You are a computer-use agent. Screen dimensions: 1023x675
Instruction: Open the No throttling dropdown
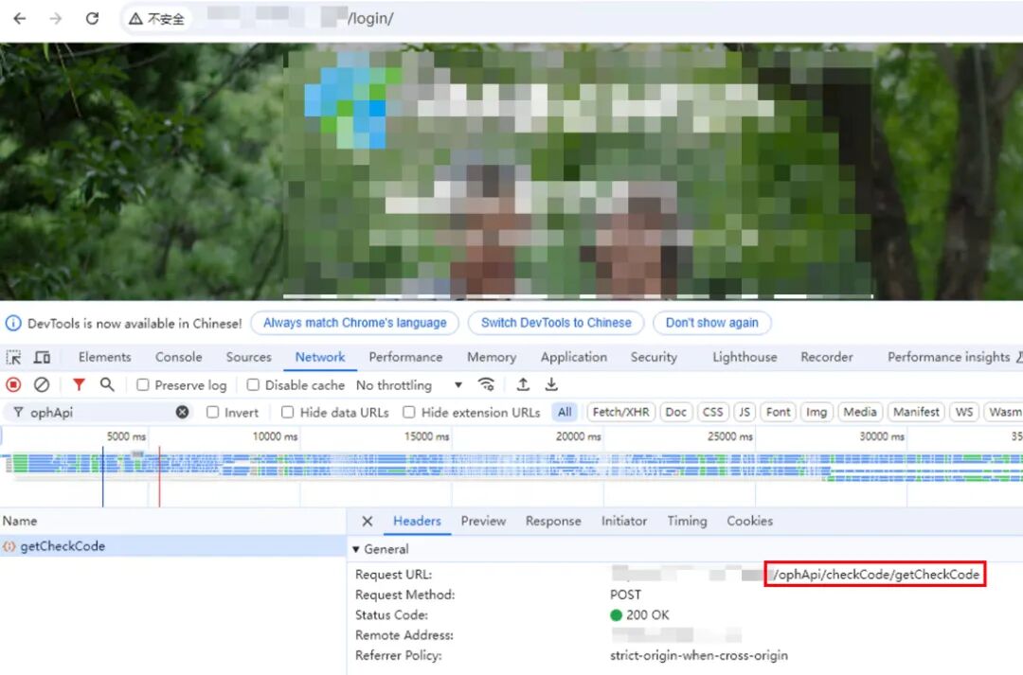click(x=409, y=384)
